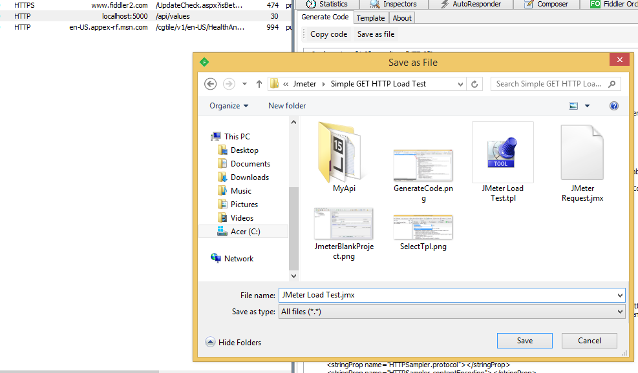Open the Organize menu

pyautogui.click(x=229, y=106)
